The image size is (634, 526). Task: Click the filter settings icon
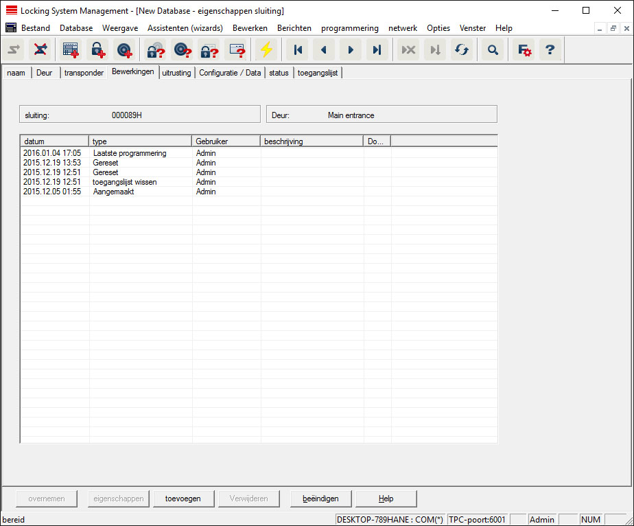pyautogui.click(x=524, y=50)
